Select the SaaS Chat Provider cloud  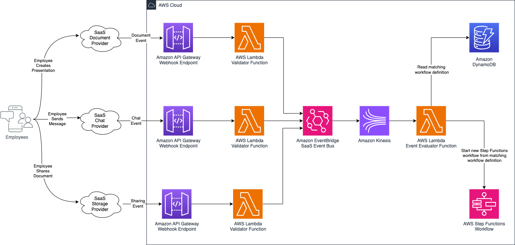[100, 121]
